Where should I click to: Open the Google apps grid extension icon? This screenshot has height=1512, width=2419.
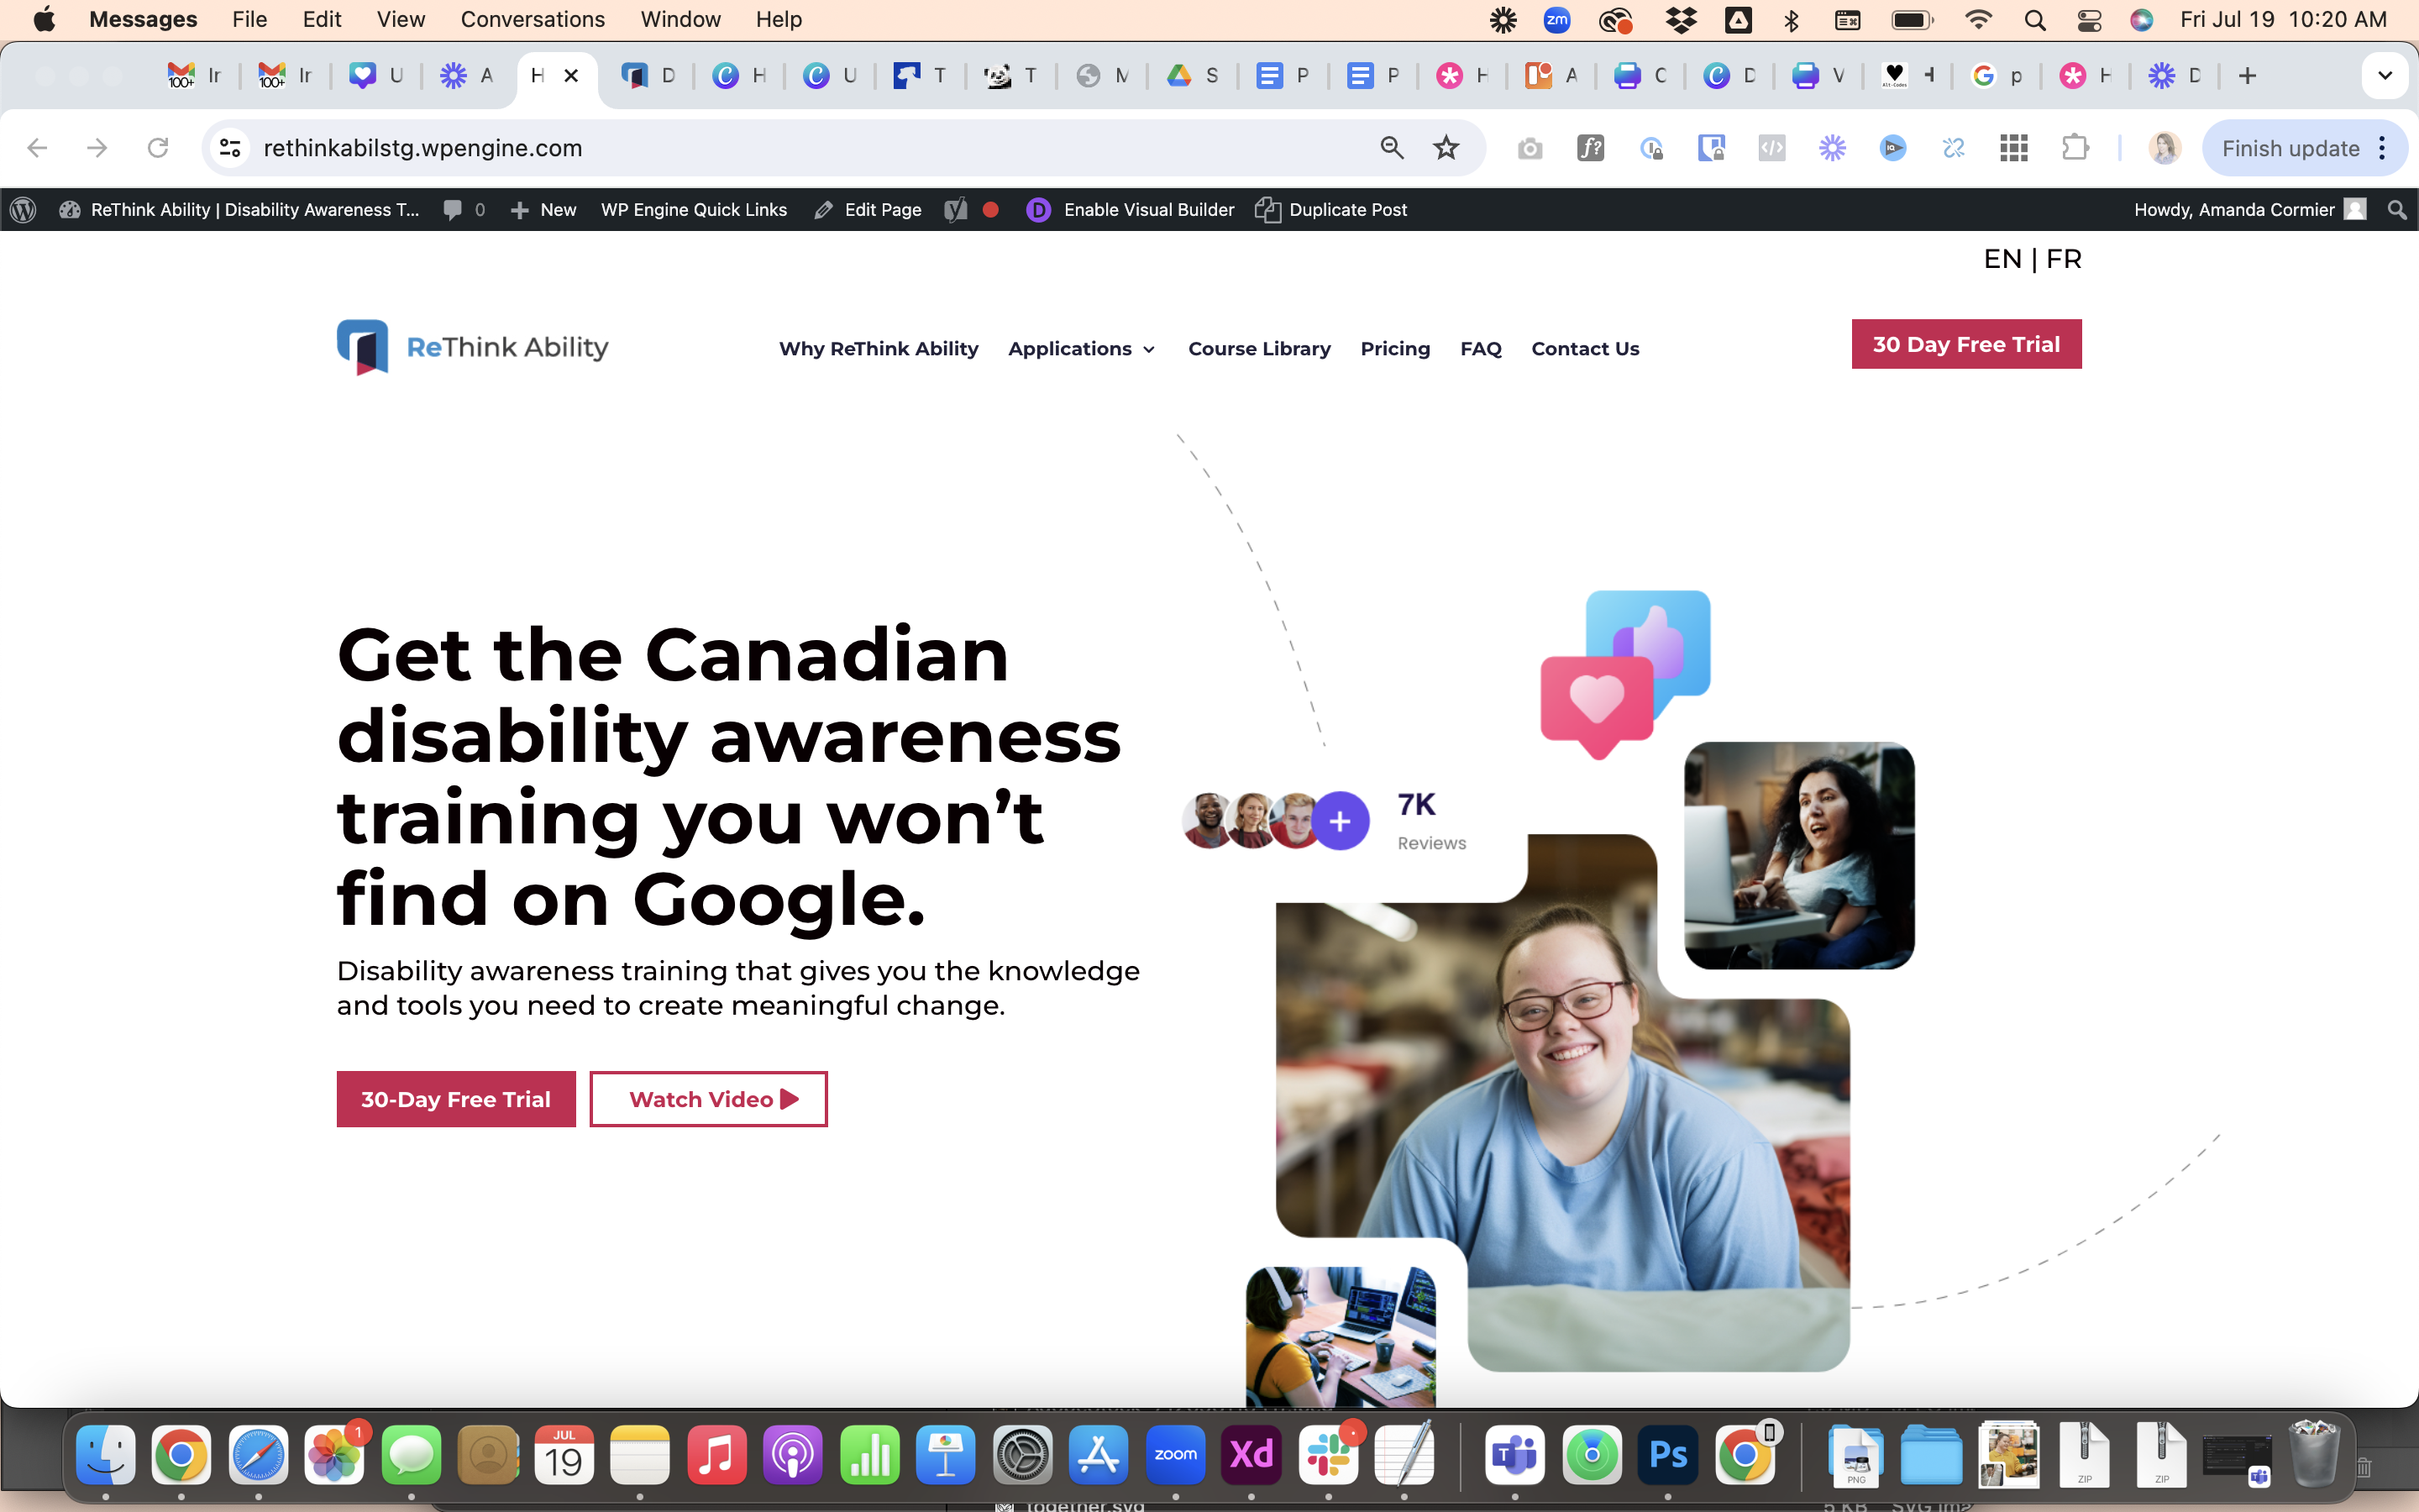[x=2012, y=147]
